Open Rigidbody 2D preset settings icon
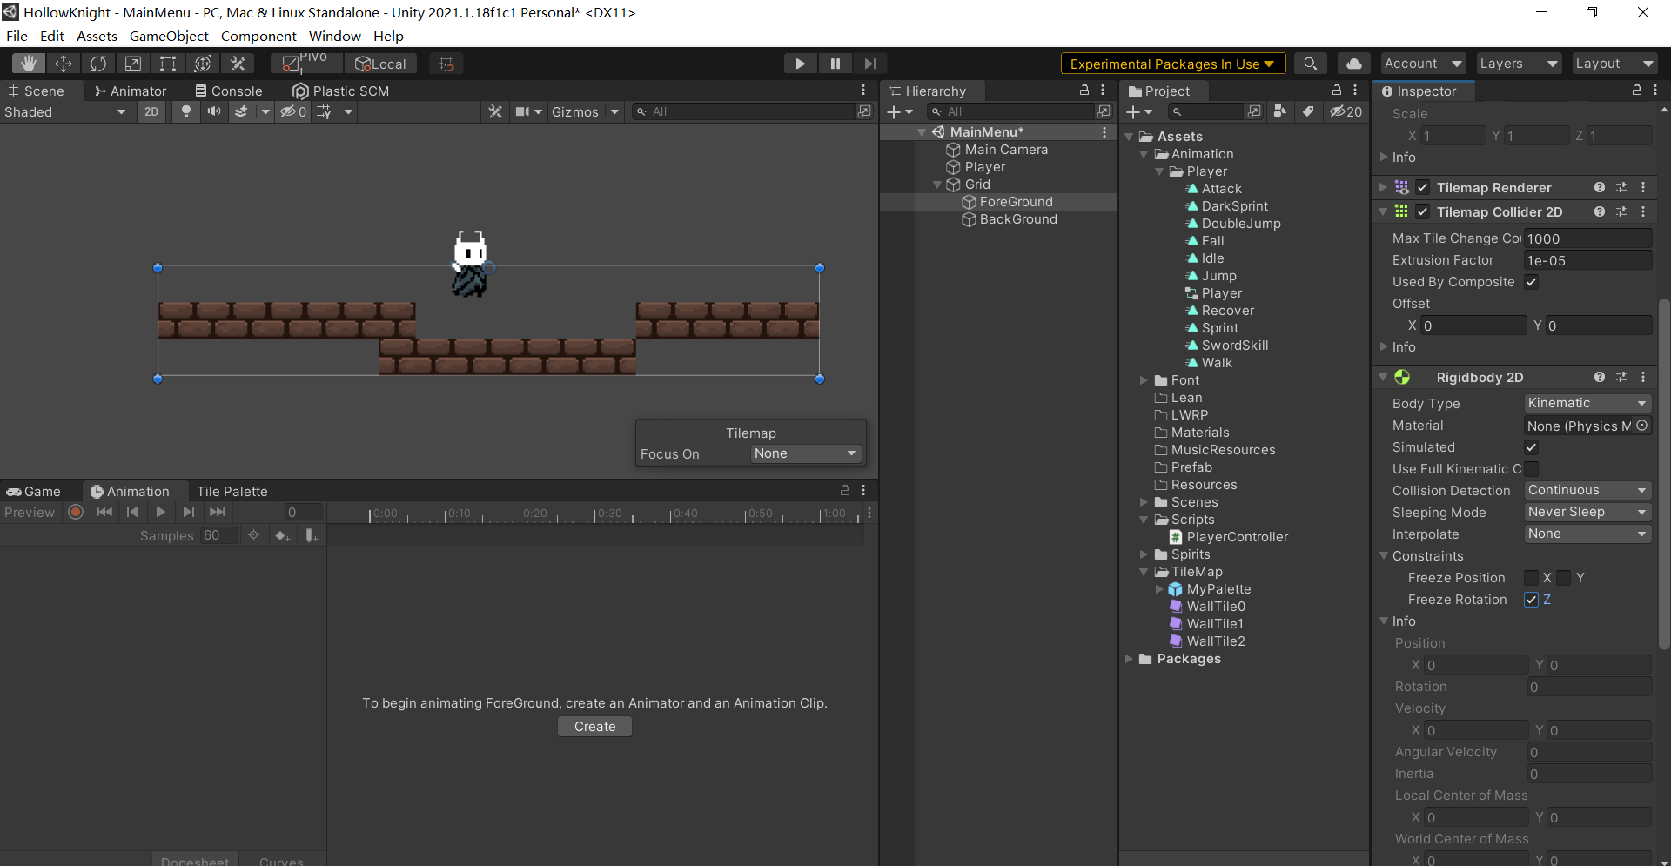 point(1621,377)
